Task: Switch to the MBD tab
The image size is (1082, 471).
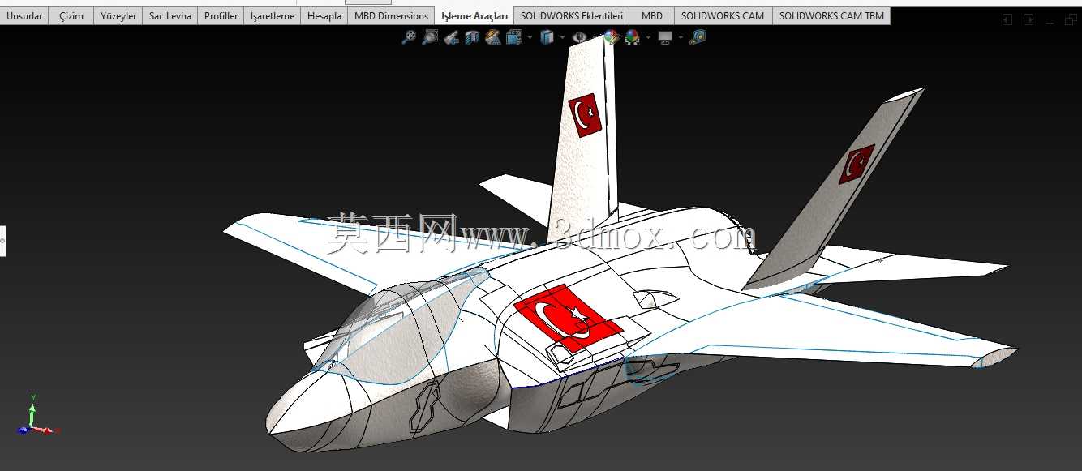Action: tap(652, 15)
